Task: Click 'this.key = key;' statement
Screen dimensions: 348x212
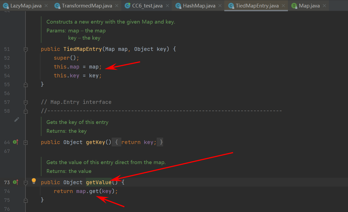Action: tap(78, 76)
